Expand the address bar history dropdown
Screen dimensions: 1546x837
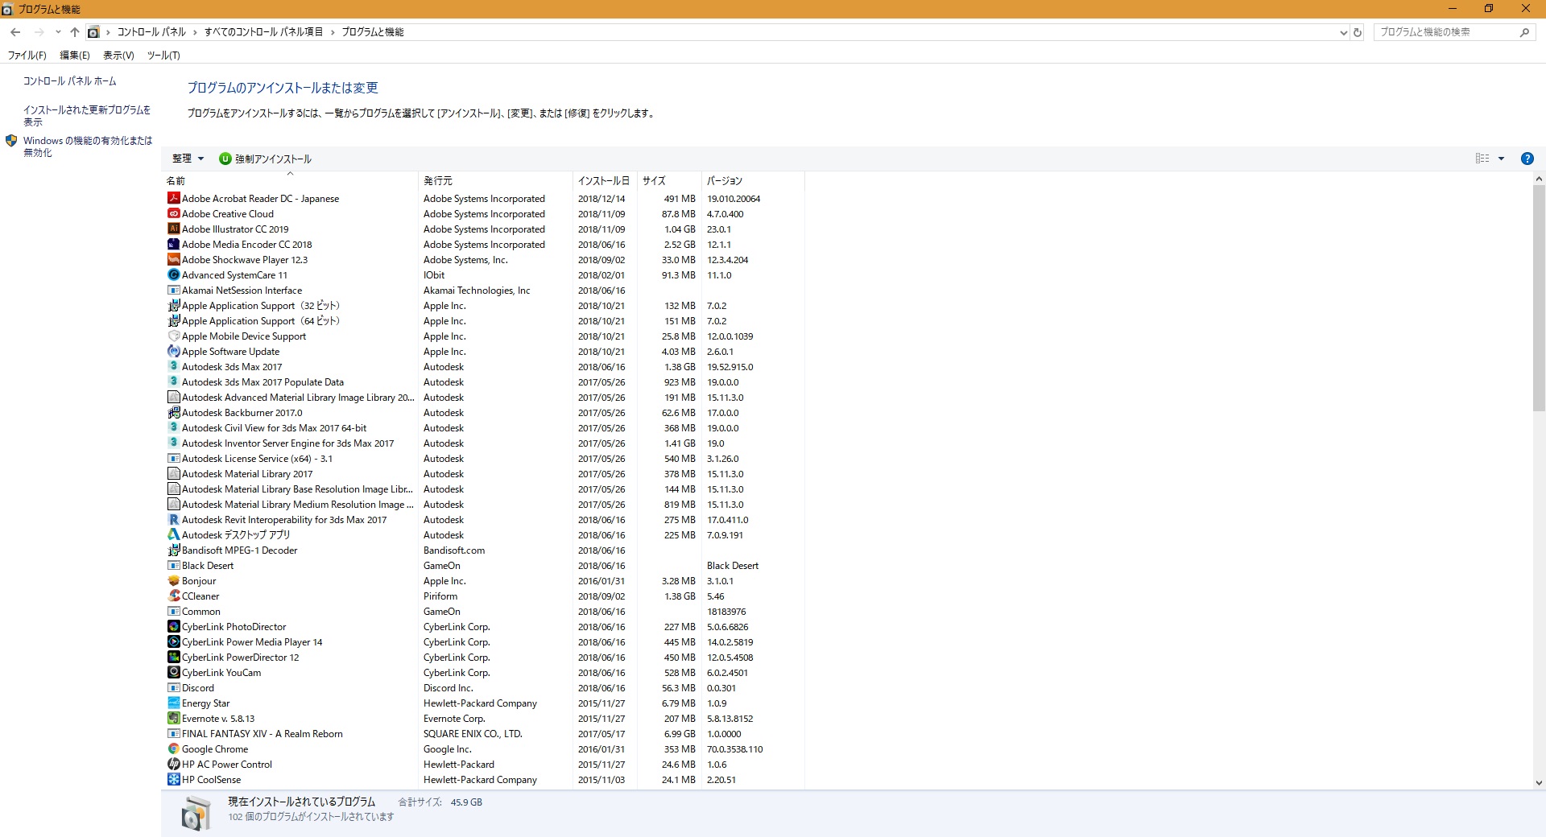pyautogui.click(x=1343, y=32)
